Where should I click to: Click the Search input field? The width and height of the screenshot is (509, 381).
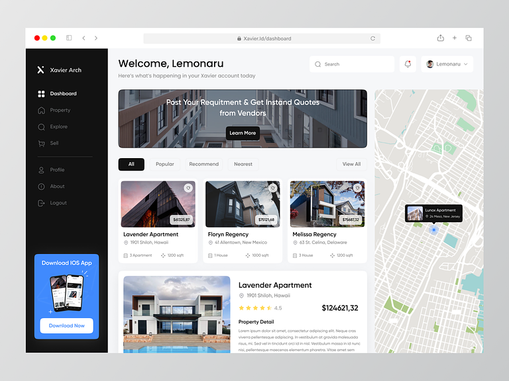(x=352, y=64)
